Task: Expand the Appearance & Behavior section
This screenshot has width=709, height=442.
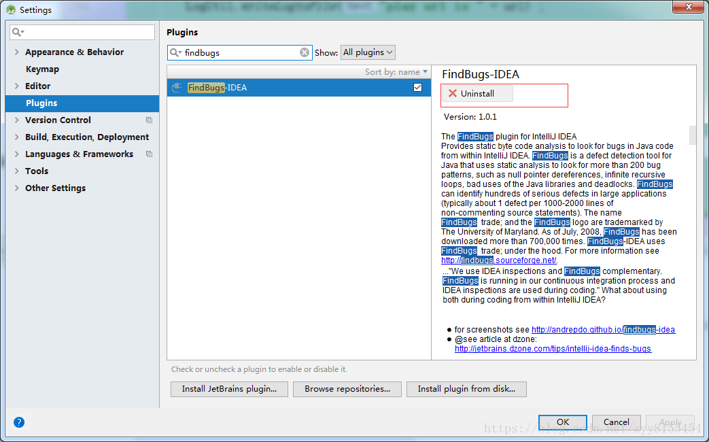Action: click(x=17, y=52)
